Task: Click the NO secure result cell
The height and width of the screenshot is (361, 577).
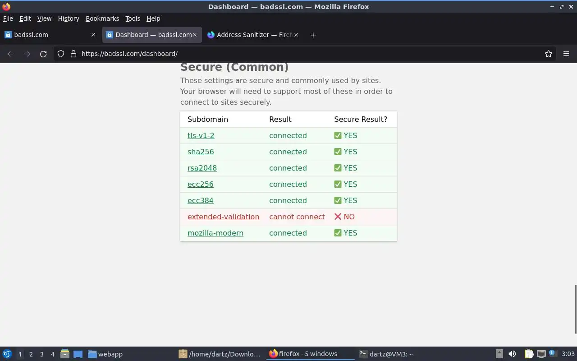Action: [x=344, y=217]
